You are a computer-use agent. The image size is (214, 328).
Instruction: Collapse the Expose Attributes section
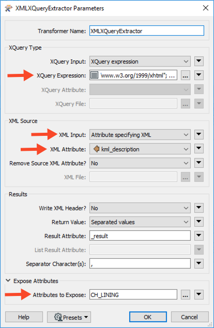coord(8,280)
